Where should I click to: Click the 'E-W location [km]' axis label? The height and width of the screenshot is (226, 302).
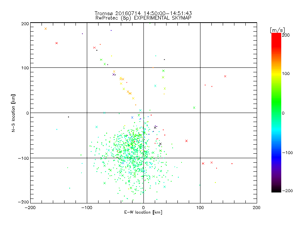[x=143, y=212]
